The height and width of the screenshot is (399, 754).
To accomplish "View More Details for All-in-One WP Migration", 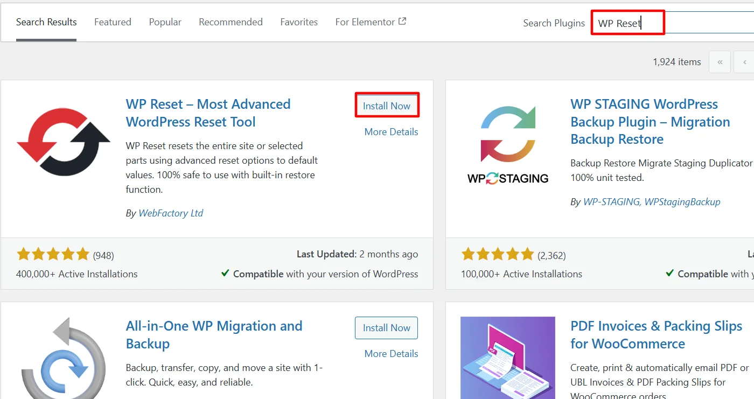I will click(392, 354).
